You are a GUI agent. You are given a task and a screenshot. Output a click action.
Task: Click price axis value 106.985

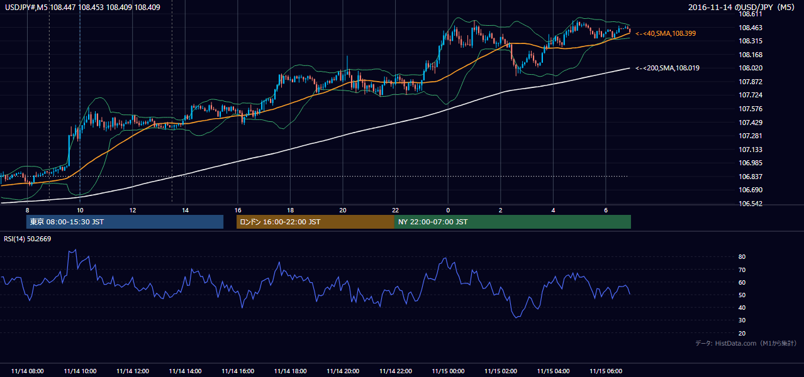750,163
